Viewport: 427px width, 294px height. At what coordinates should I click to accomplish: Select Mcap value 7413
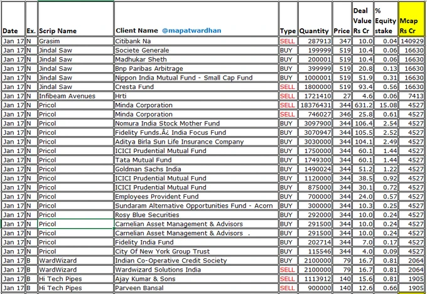pos(411,96)
